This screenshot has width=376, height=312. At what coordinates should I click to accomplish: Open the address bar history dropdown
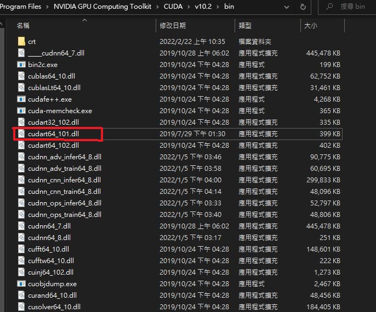click(x=286, y=7)
